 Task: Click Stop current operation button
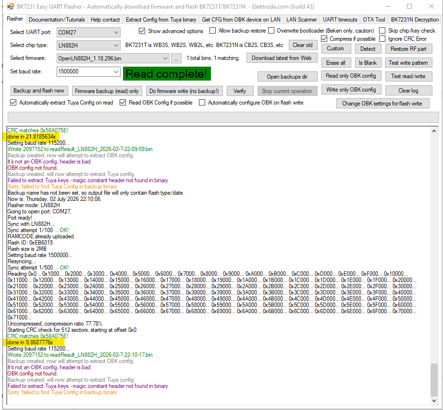287,91
